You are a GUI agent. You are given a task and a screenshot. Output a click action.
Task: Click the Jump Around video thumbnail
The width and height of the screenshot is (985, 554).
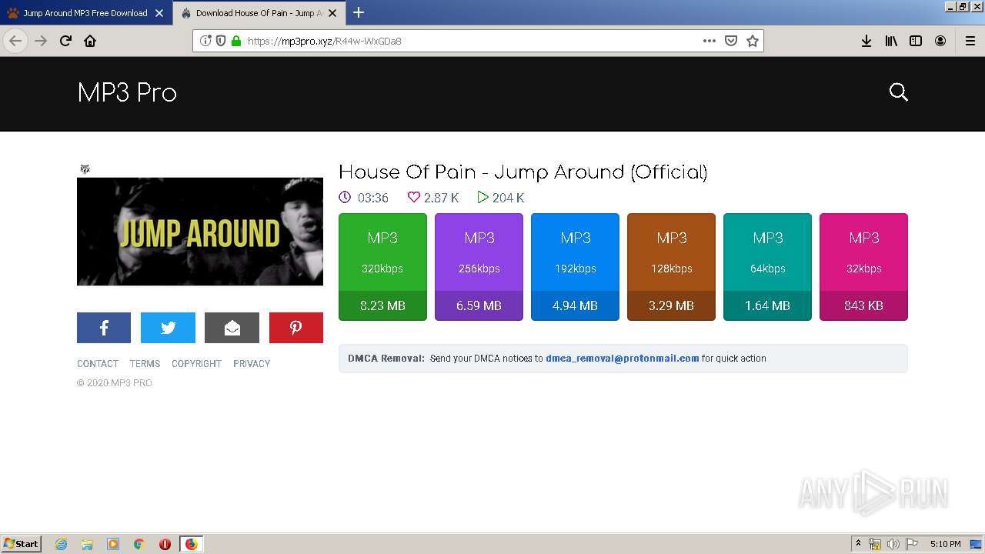(200, 232)
